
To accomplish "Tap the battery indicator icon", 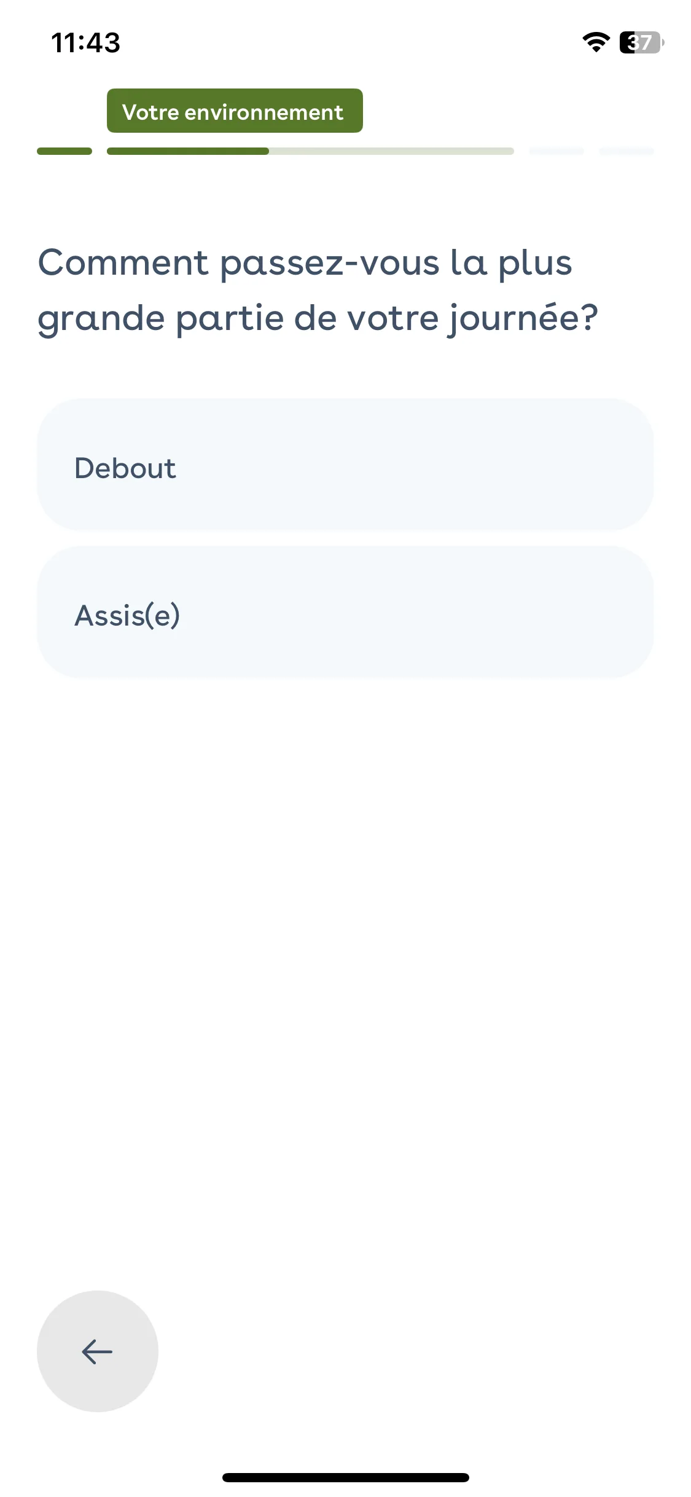I will click(x=642, y=42).
